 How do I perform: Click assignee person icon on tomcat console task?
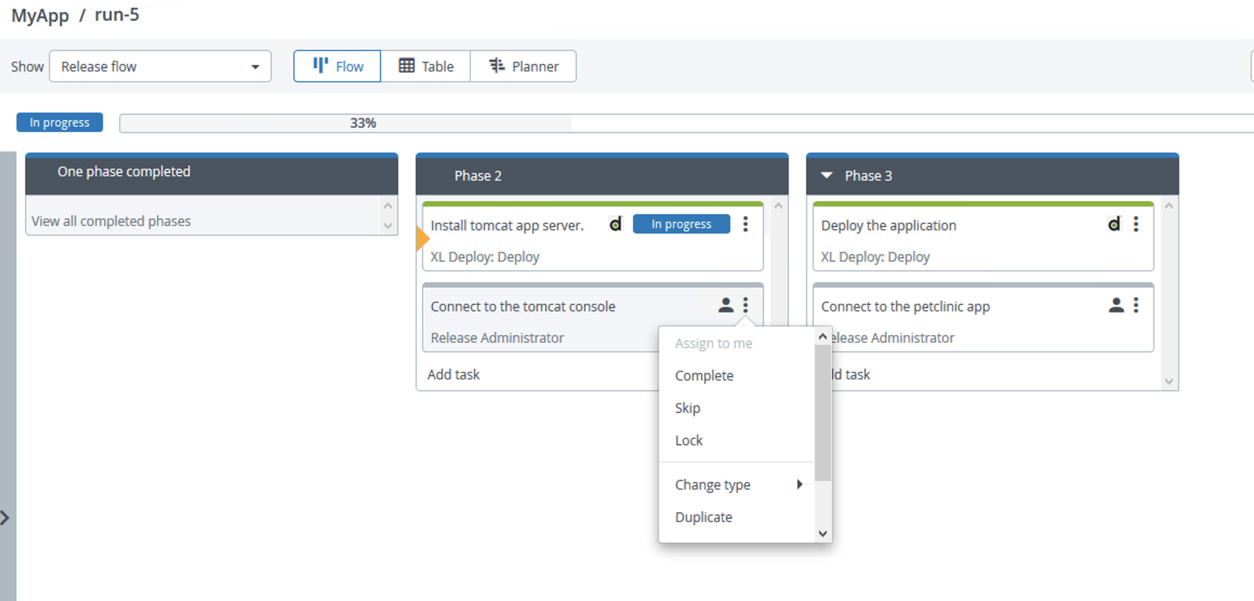(725, 305)
